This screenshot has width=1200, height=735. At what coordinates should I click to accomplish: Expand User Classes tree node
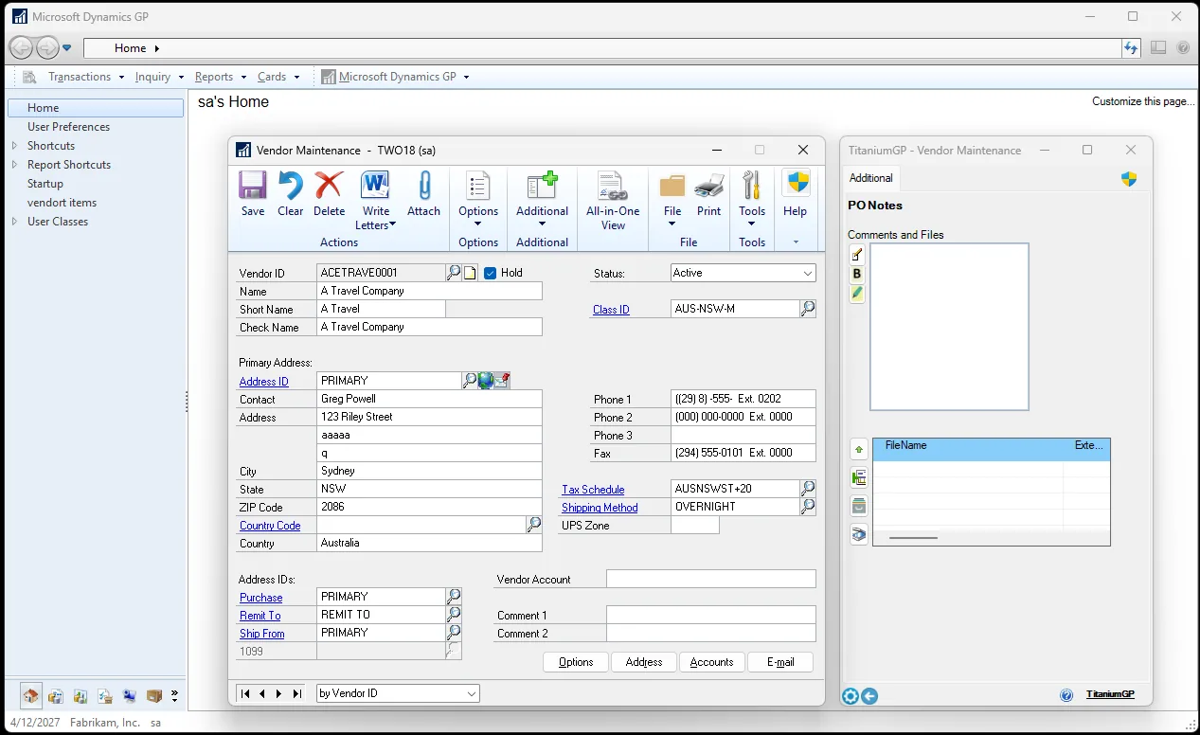14,222
